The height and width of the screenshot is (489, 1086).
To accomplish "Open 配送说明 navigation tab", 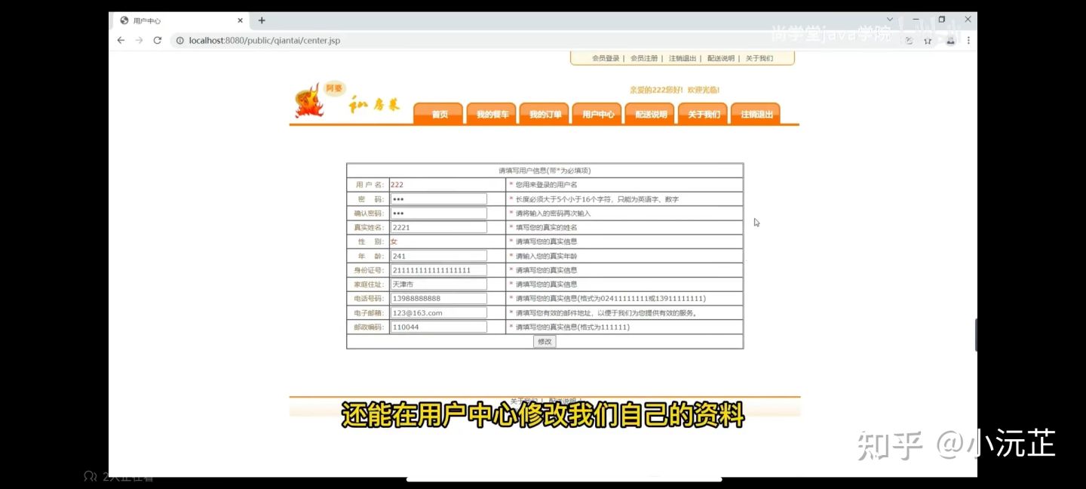I will [650, 113].
